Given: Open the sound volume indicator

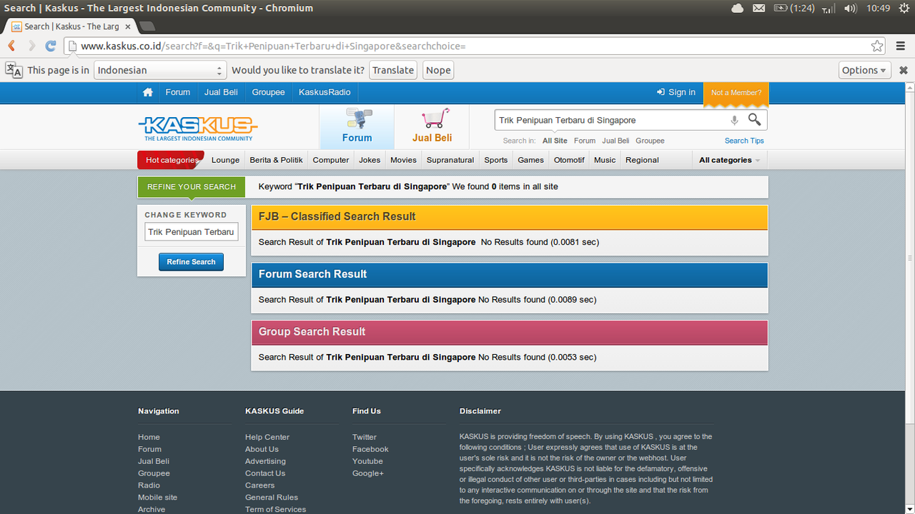Looking at the screenshot, I should (850, 8).
